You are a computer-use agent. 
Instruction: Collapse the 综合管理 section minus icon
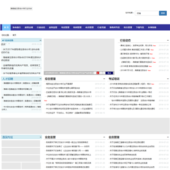104,79
